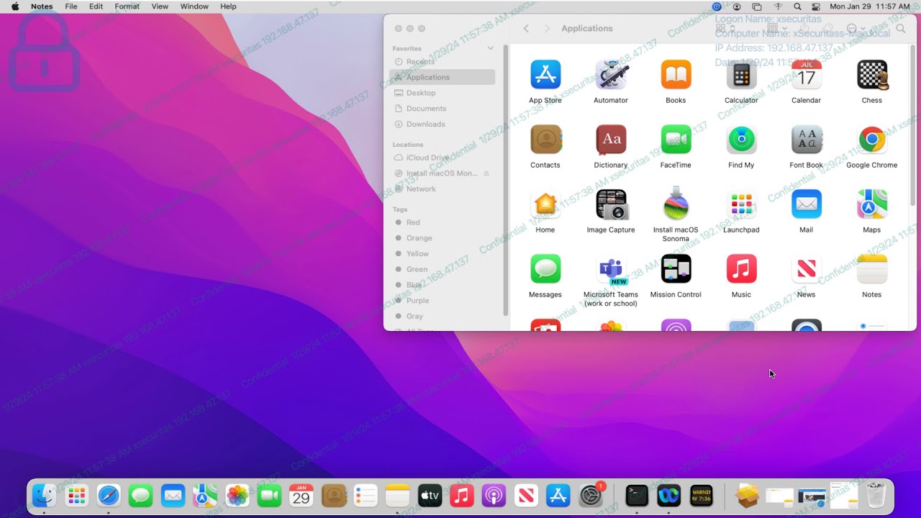
Task: Open the Format menu
Action: pyautogui.click(x=127, y=6)
